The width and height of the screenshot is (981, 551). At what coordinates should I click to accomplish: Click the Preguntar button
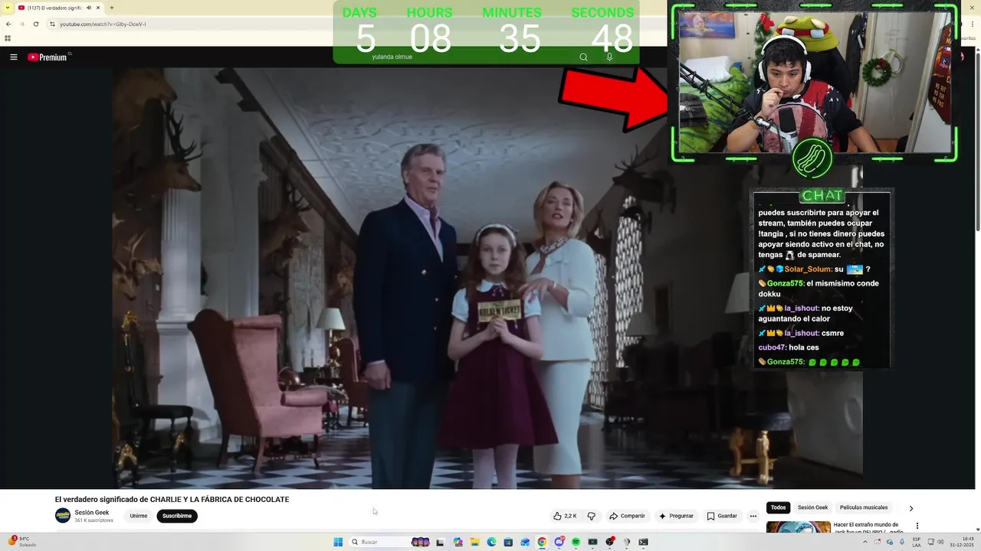[x=676, y=516]
